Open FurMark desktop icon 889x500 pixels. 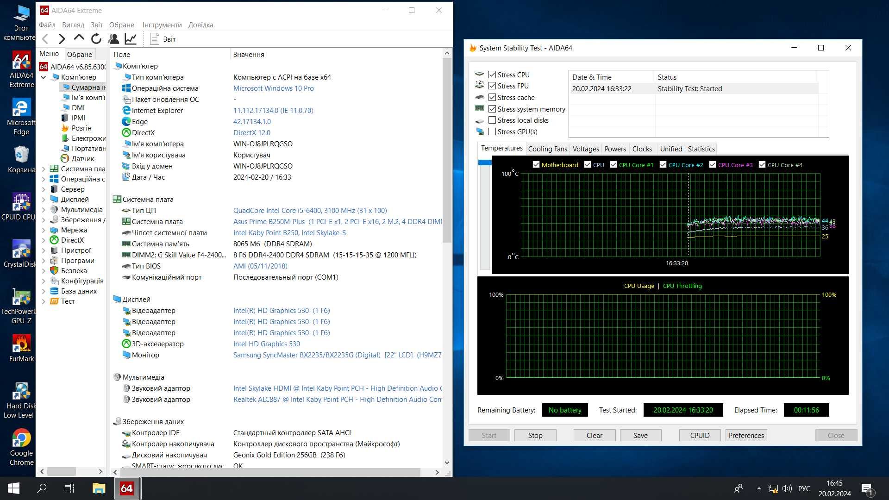pyautogui.click(x=21, y=348)
